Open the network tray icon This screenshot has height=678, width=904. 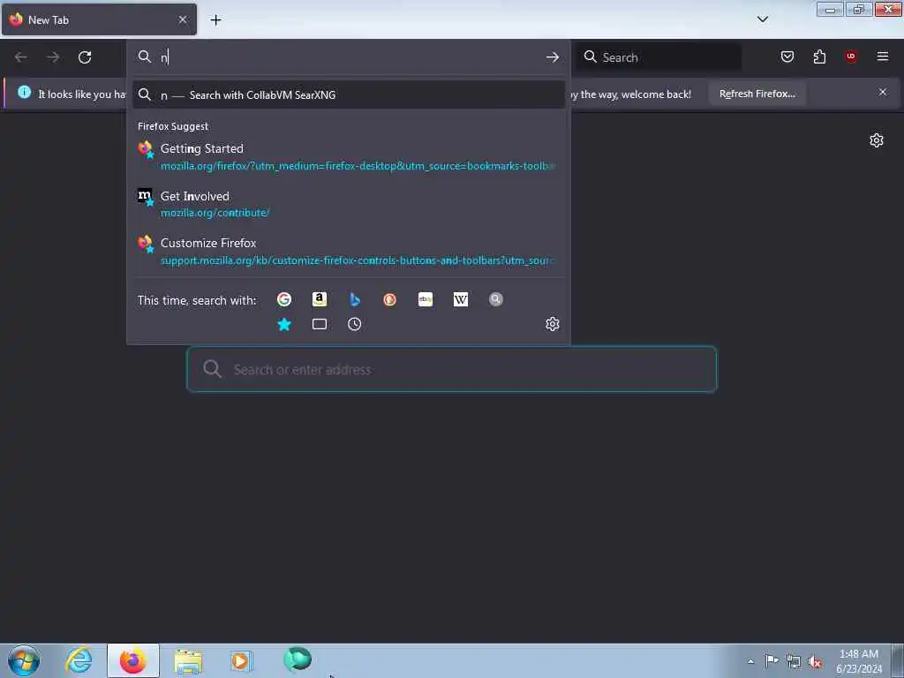point(794,661)
